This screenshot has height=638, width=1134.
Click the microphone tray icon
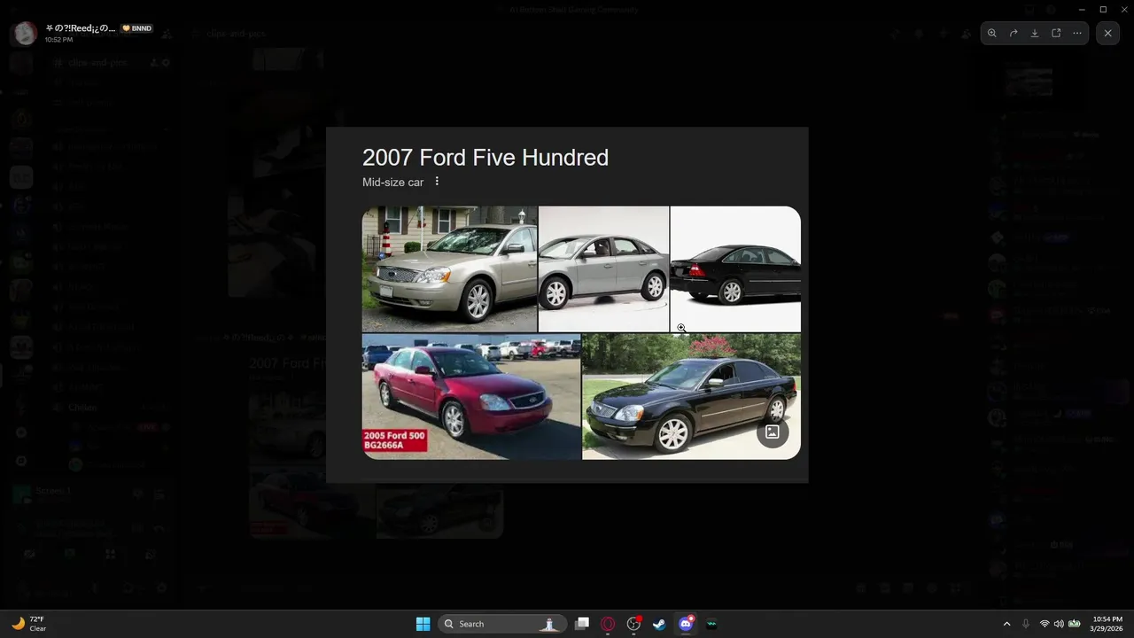[x=1026, y=624]
